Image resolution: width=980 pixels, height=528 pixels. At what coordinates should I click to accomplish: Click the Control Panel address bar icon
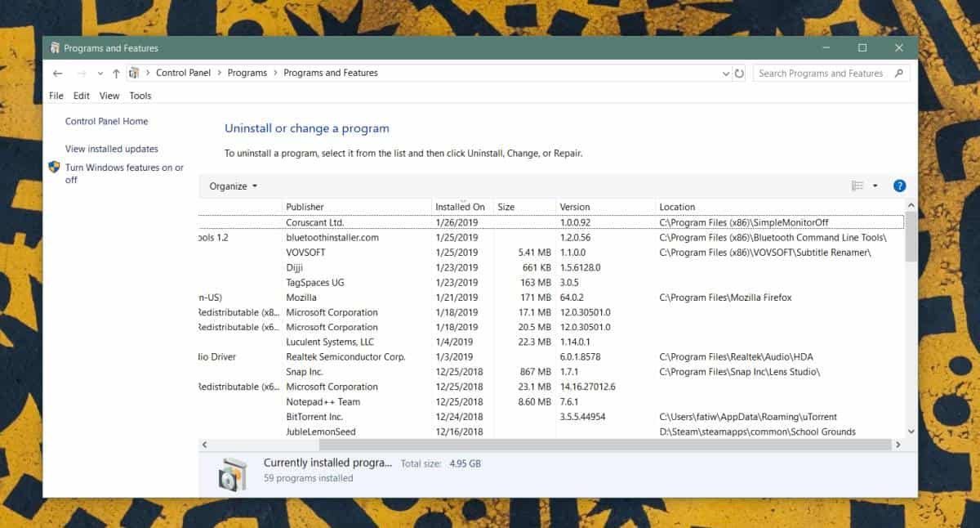pyautogui.click(x=134, y=74)
